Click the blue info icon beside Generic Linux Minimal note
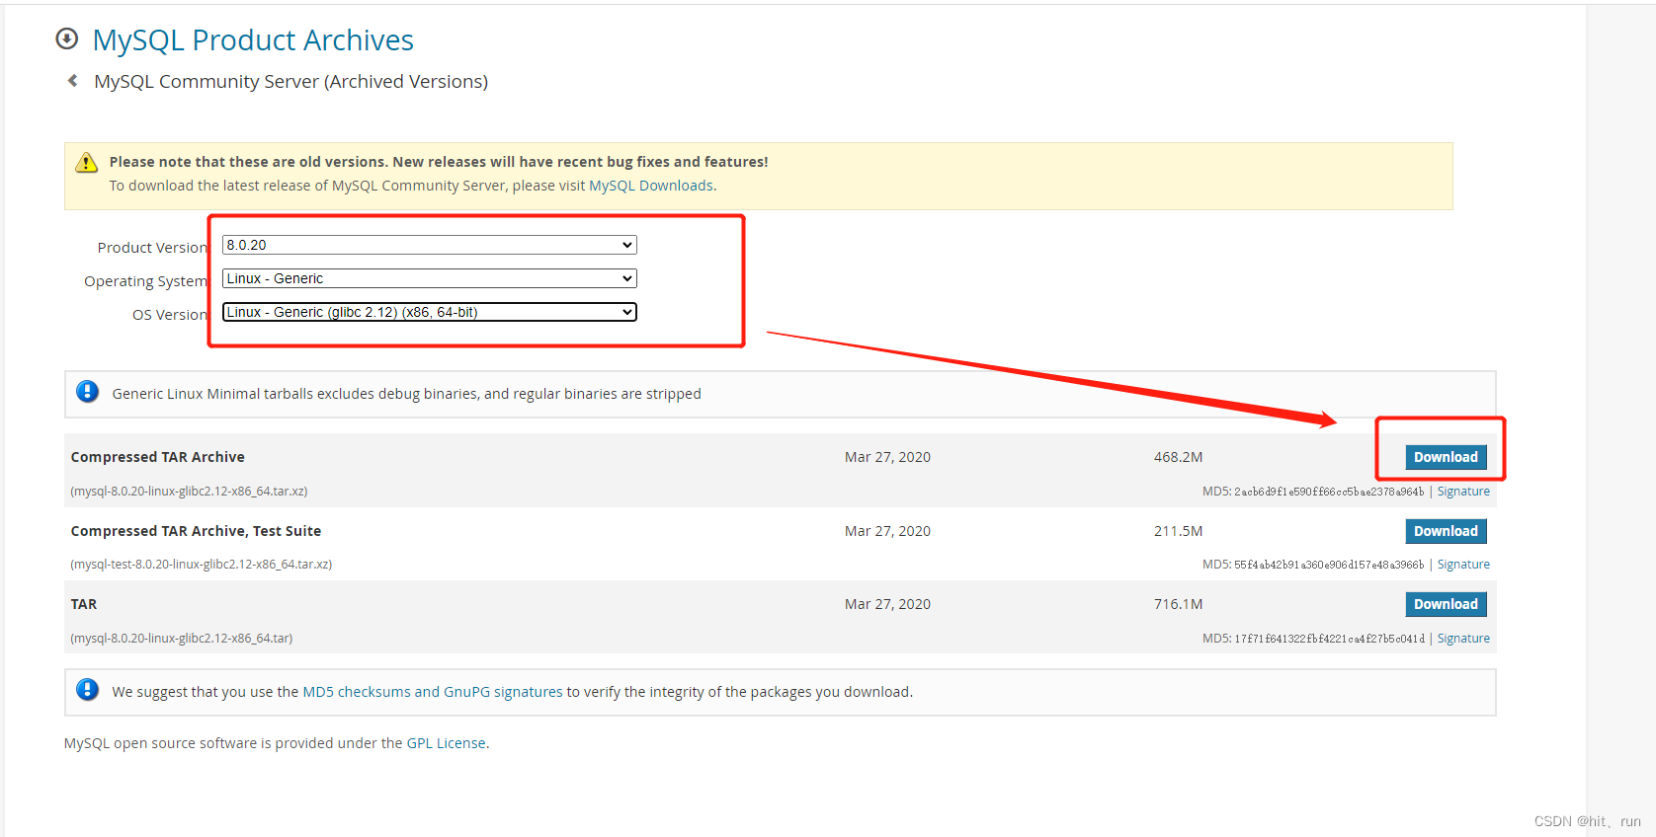The width and height of the screenshot is (1656, 837). point(87,392)
